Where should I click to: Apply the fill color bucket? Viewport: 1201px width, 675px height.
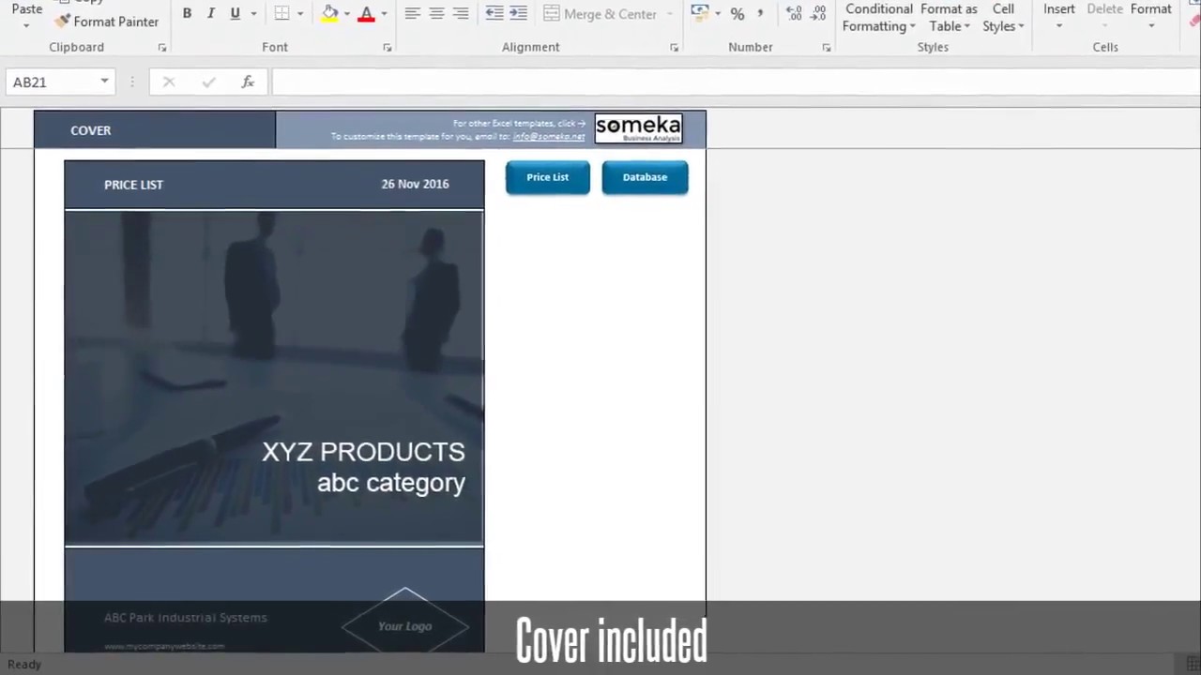point(329,13)
